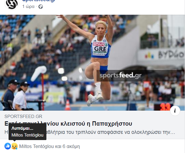Click the sportsfeed.gr watermark on photo
Viewport: 185px width, 153px height.
(120, 75)
